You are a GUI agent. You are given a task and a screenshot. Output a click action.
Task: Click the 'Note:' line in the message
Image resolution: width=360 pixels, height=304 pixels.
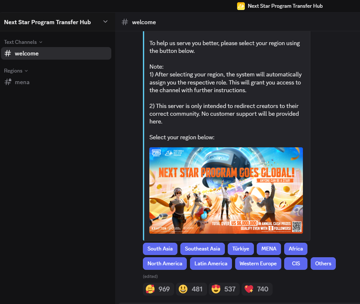click(156, 66)
